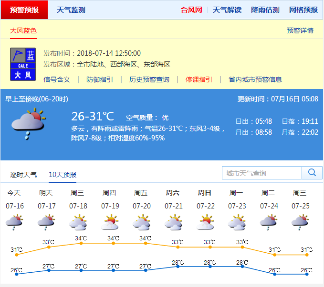The image size is (324, 287).
Task: Click the blue gale warning signal icon
Action: [23, 64]
